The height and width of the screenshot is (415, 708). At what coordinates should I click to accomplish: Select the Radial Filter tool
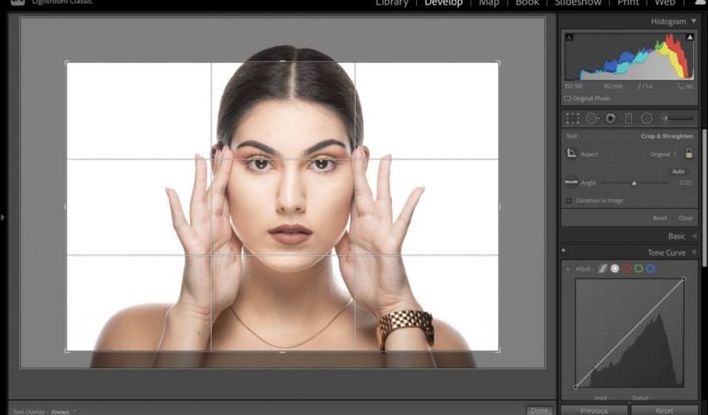tap(646, 118)
